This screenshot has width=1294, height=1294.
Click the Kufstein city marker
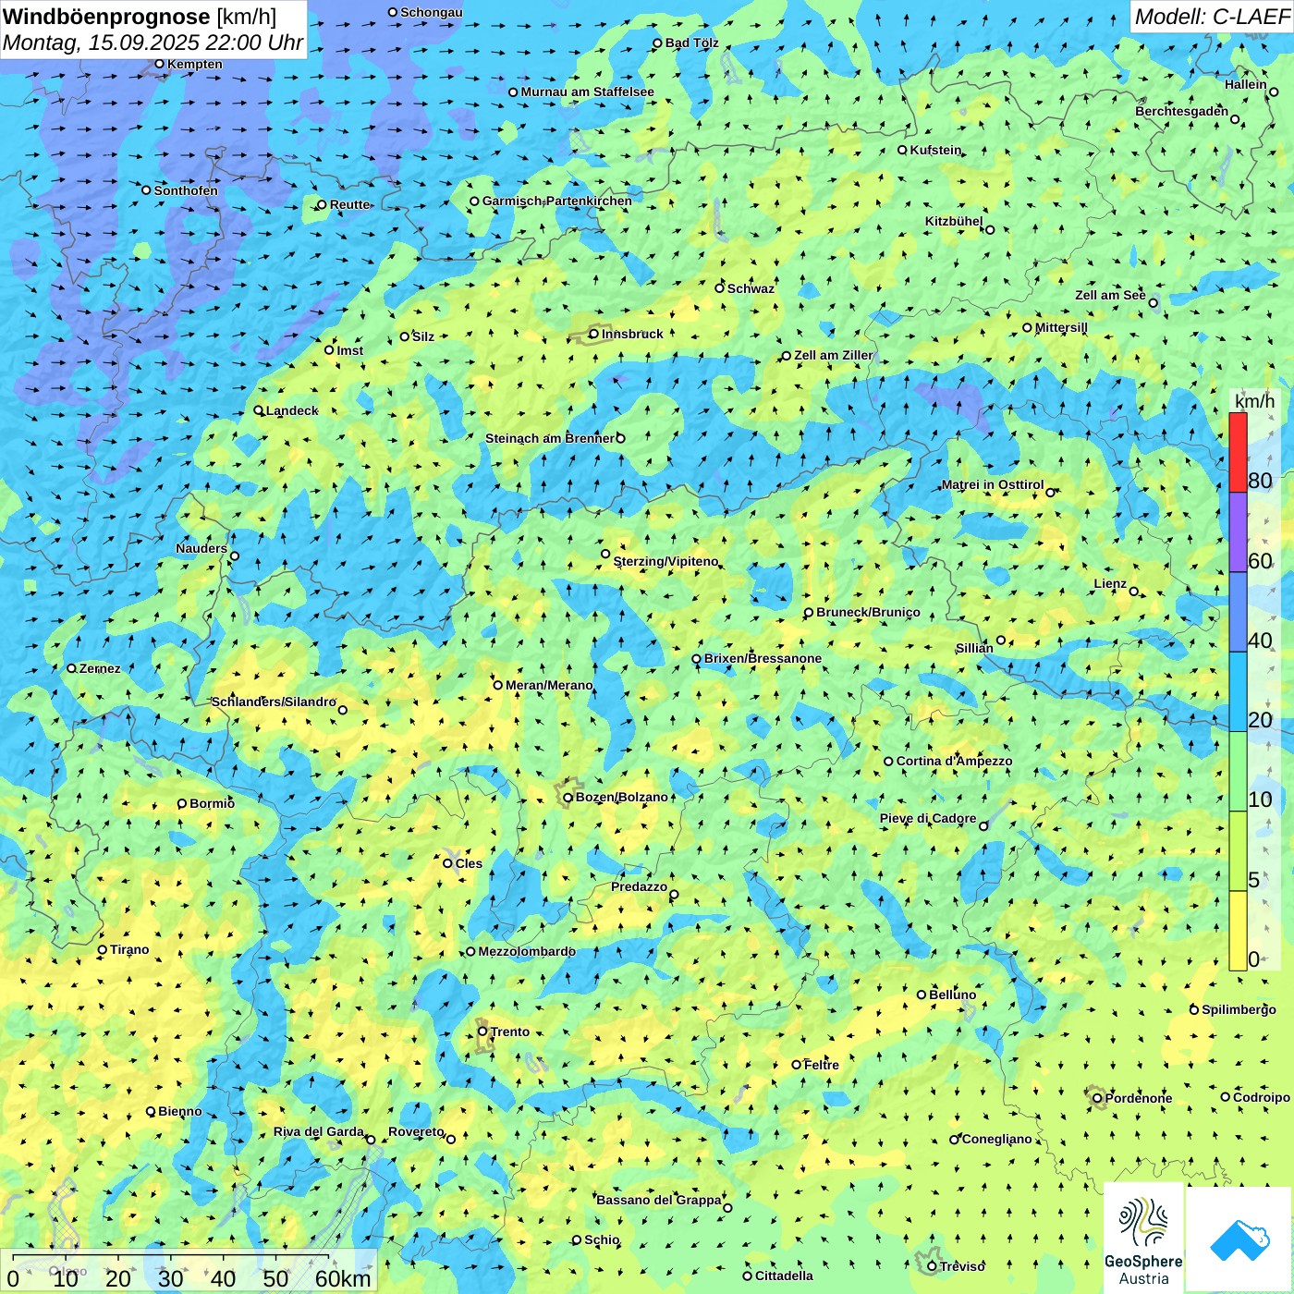tap(902, 150)
